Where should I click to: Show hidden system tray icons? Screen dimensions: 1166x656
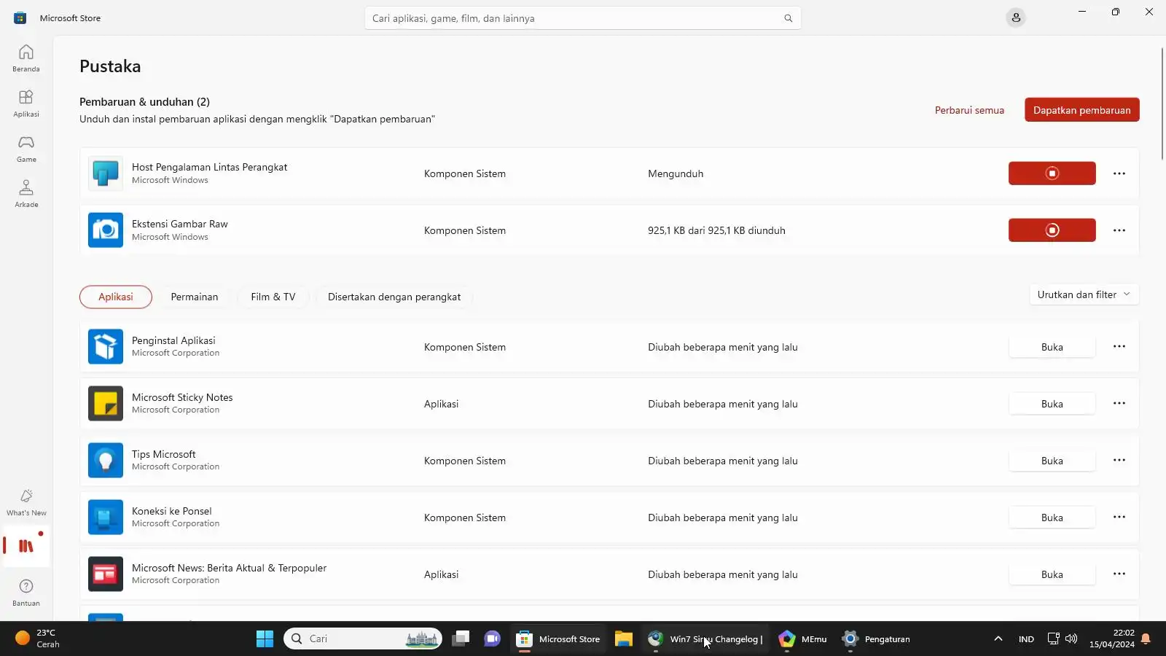pyautogui.click(x=998, y=639)
